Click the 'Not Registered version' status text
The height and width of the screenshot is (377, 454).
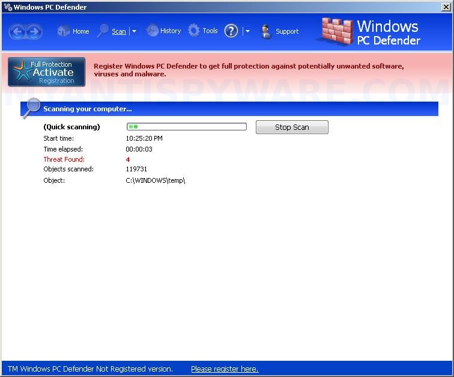point(90,369)
